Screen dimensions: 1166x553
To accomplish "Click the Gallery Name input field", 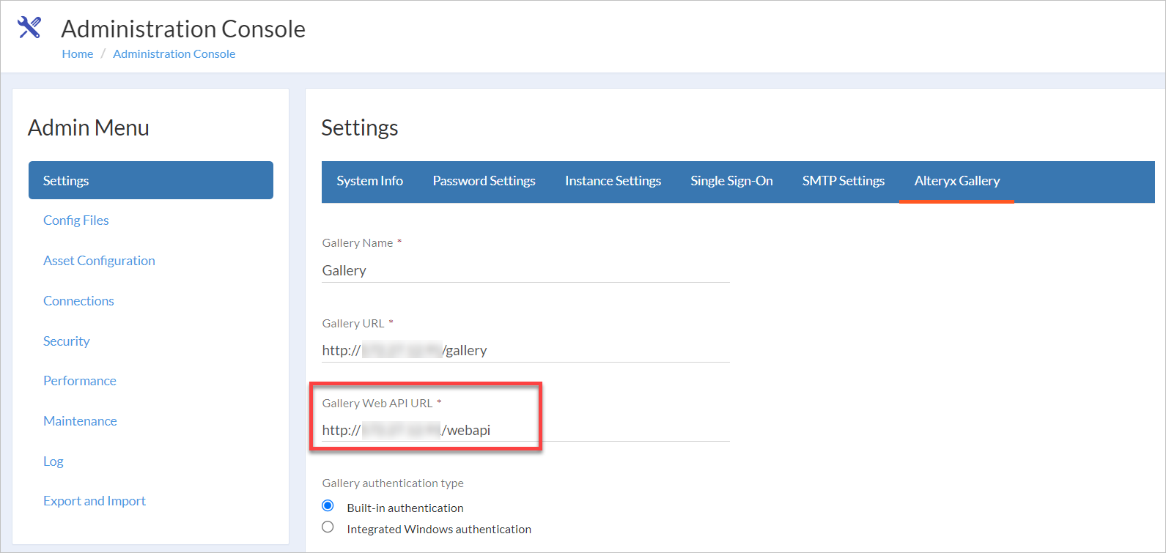I will 525,270.
